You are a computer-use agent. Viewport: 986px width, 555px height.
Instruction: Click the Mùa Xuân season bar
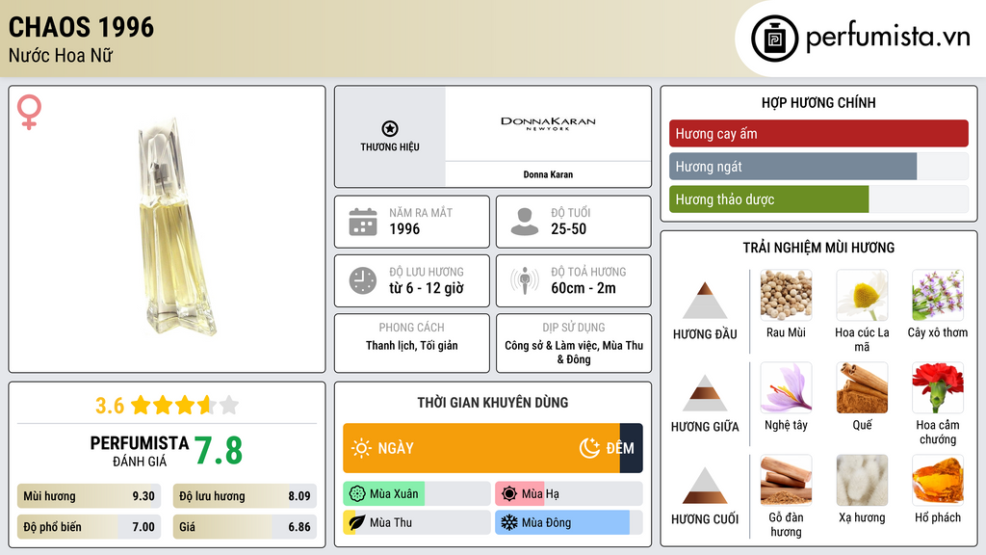point(384,494)
